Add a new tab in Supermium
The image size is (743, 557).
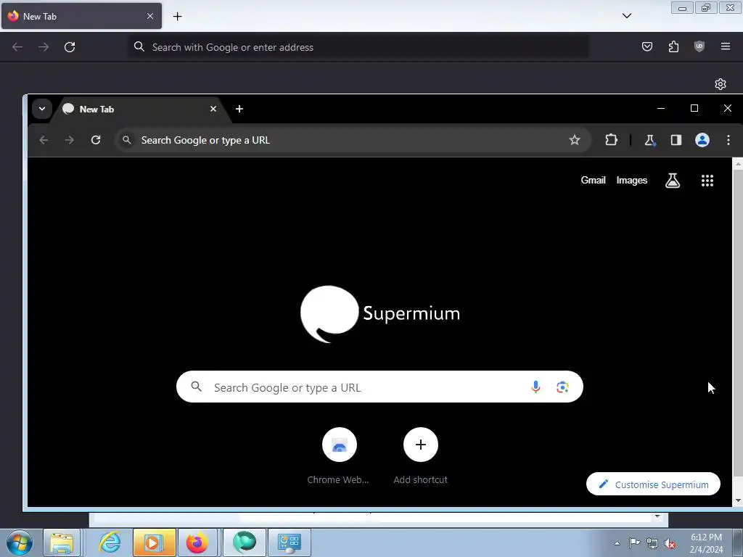[x=239, y=109]
